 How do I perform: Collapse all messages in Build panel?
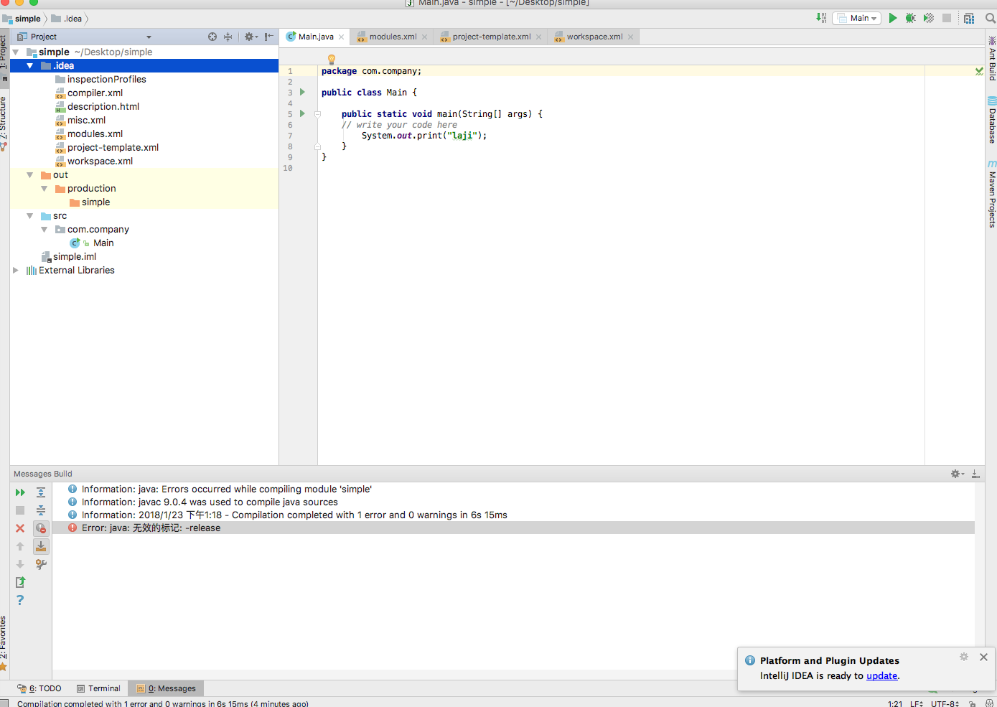[41, 510]
